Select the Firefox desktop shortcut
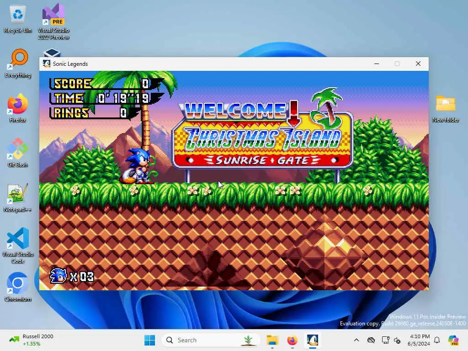The image size is (468, 351). 18,108
